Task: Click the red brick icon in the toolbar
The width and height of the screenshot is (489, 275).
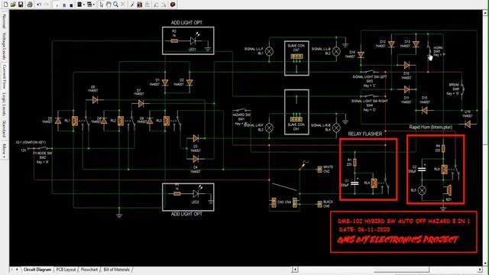Action: pyautogui.click(x=173, y=5)
